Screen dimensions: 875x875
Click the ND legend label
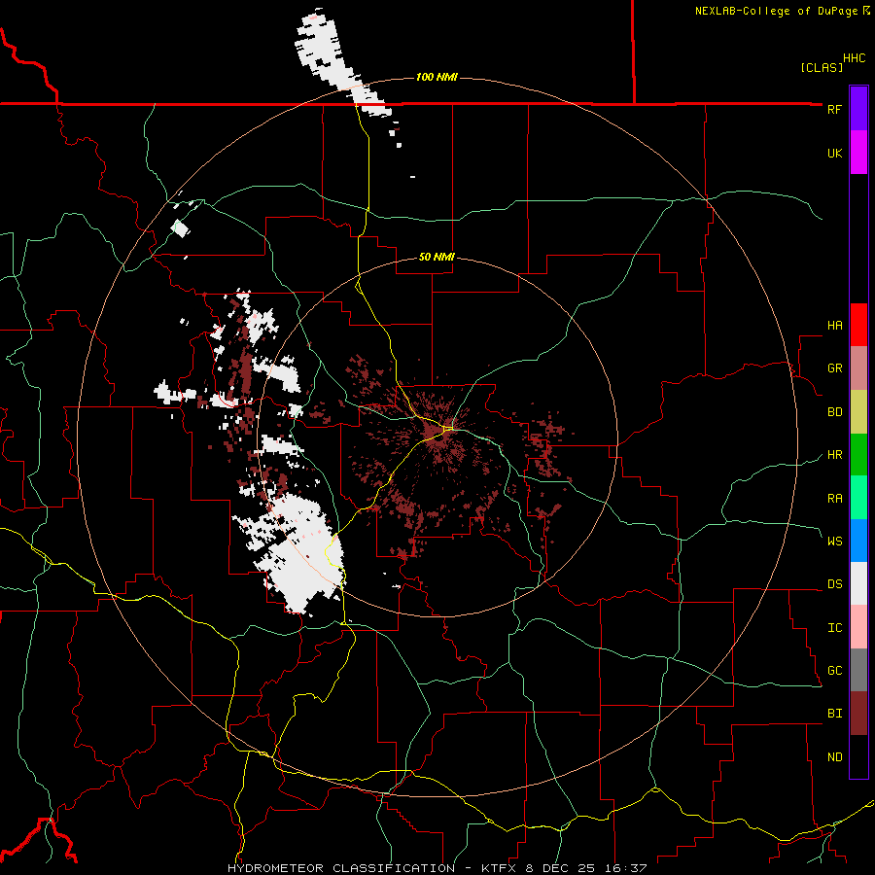point(834,757)
